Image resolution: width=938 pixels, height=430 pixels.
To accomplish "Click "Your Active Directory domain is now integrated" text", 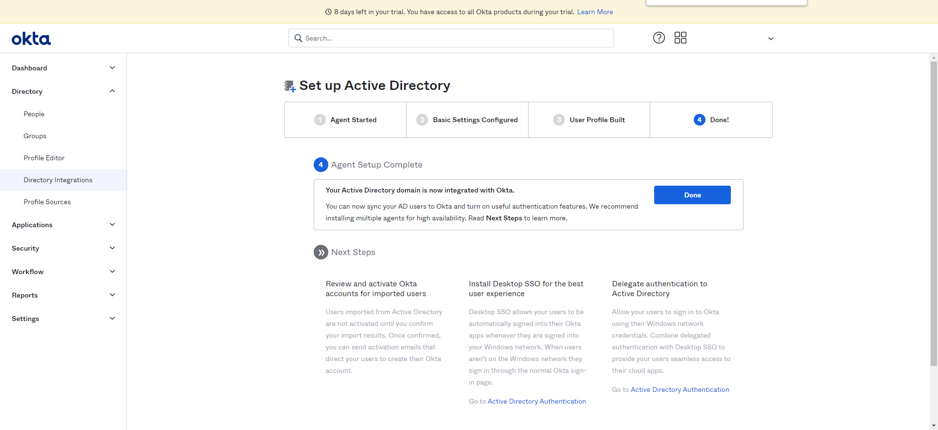I will pyautogui.click(x=420, y=190).
